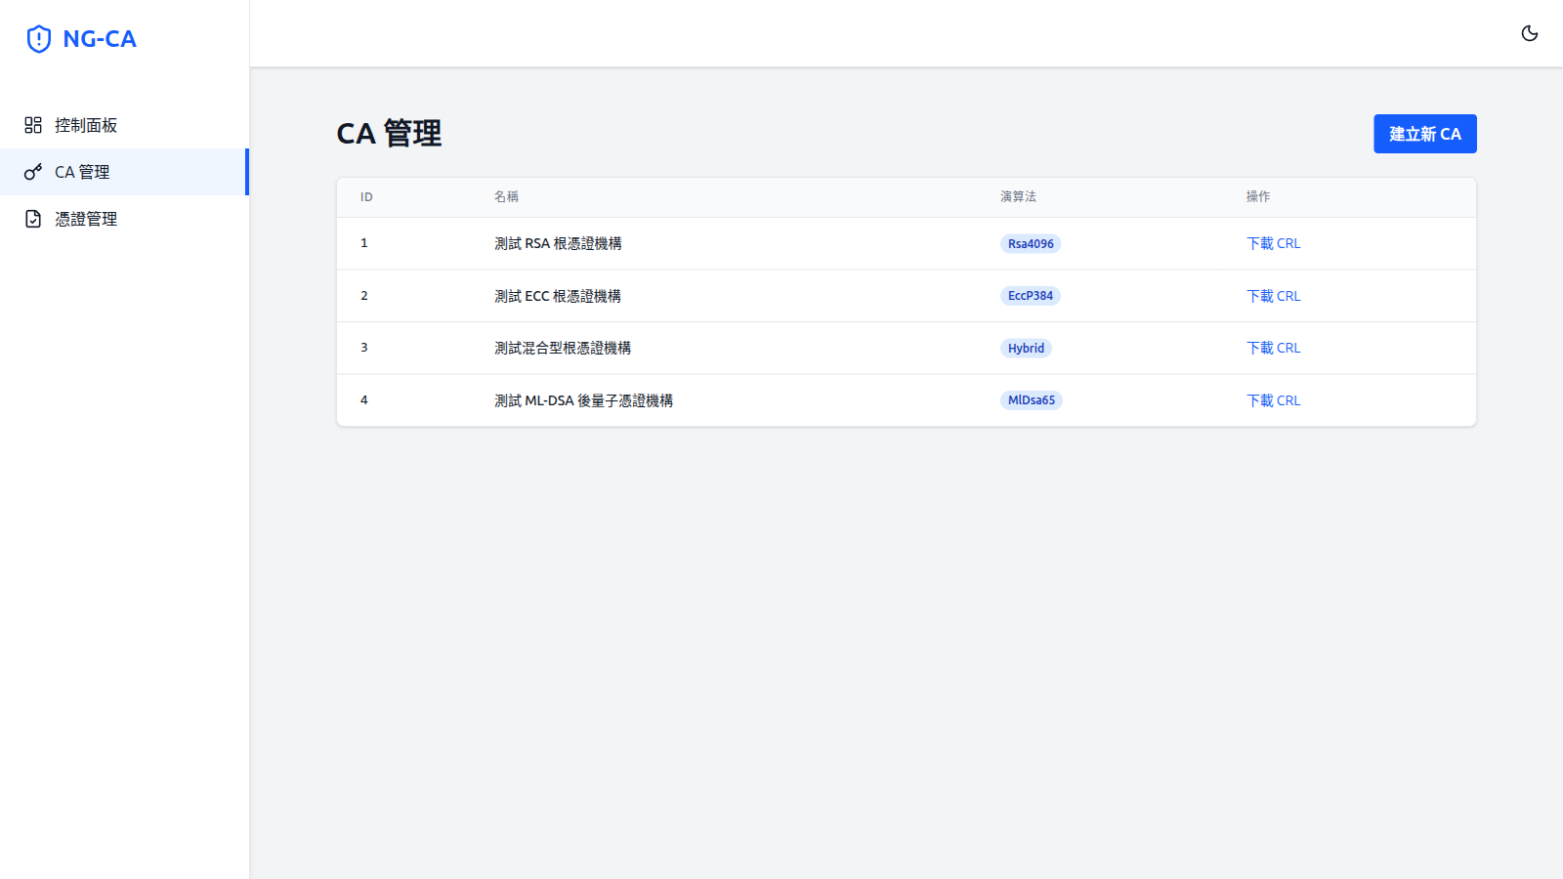
Task: Download CRL for 測試 ML-DSA 後量子憑證機構
Action: [x=1273, y=400]
